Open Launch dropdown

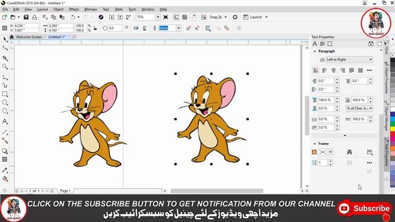click(x=266, y=17)
